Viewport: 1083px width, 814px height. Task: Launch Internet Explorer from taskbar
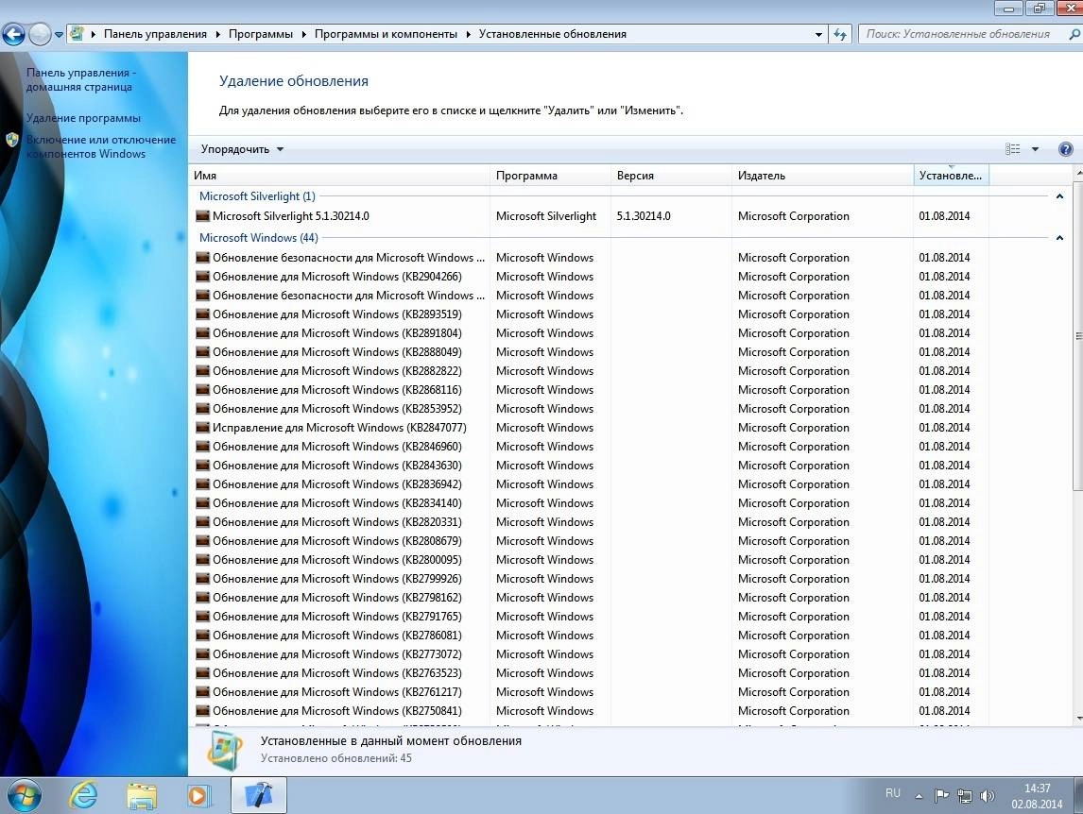tap(83, 795)
